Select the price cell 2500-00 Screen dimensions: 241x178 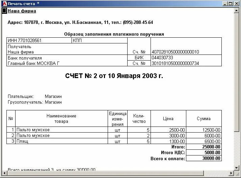point(168,130)
